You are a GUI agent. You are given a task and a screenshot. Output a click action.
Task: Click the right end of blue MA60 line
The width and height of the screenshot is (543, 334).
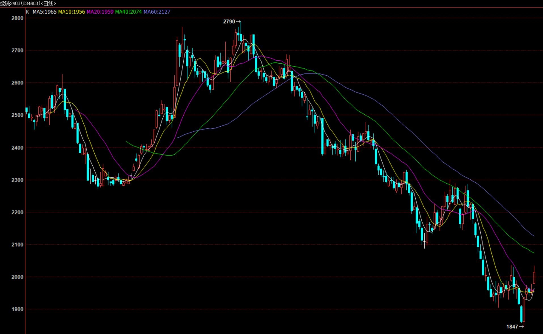coord(534,236)
